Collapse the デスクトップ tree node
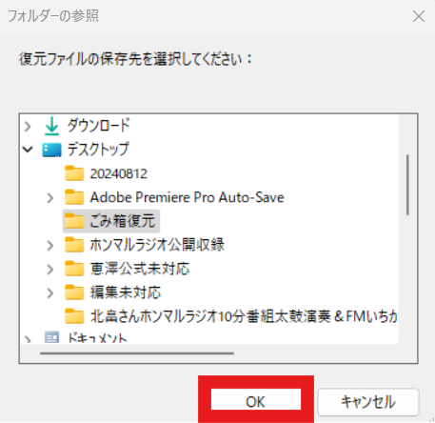Viewport: 435px width, 423px height. pos(28,150)
